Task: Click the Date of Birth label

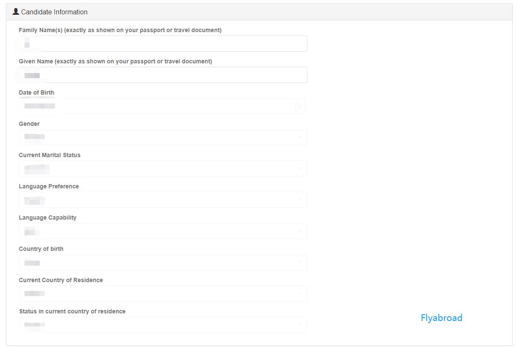Action: 36,92
